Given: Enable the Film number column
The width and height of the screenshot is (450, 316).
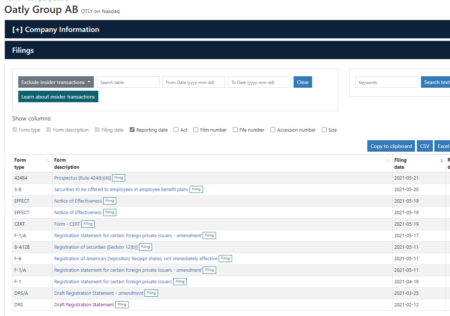Looking at the screenshot, I should [196, 130].
